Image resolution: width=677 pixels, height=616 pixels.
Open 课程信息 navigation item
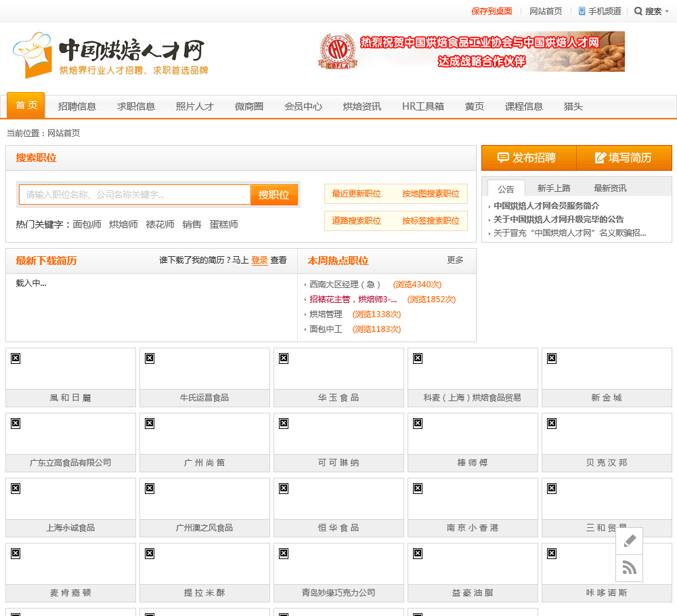[x=524, y=106]
